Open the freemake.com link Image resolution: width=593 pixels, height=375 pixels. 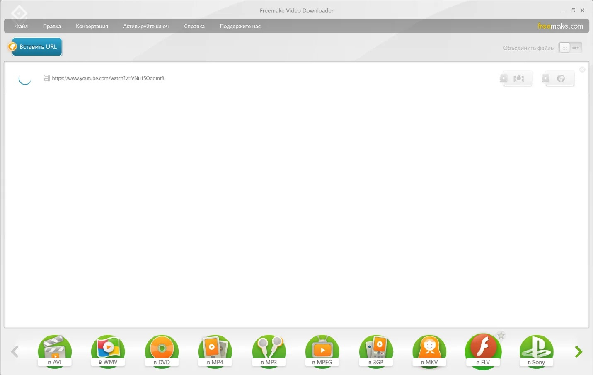[x=560, y=26]
